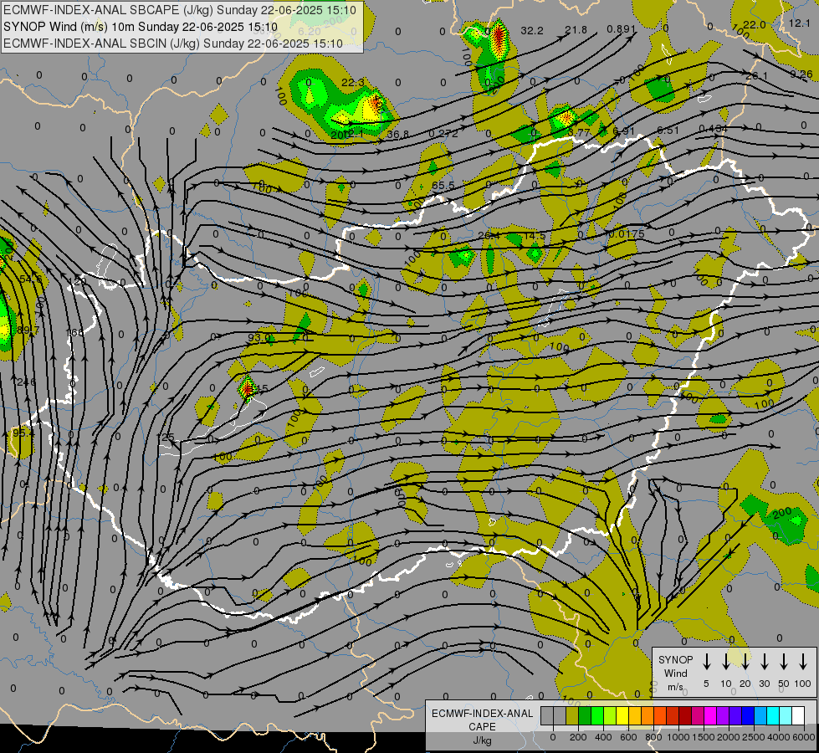Select the gray swatch left of the legend 0 tick
Screen dimensions: 819x753
click(547, 715)
